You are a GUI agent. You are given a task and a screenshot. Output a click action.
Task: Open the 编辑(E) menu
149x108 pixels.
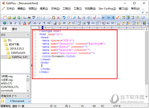pyautogui.click(x=21, y=9)
